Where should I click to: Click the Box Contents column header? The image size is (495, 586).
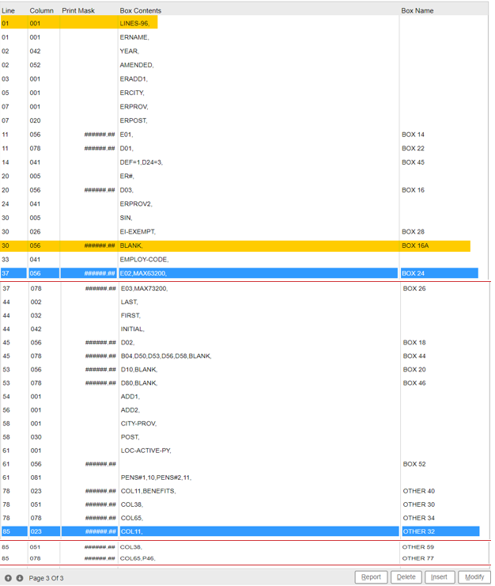click(141, 10)
